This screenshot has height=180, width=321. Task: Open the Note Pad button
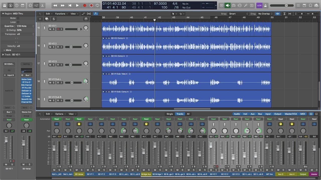coord(304,5)
